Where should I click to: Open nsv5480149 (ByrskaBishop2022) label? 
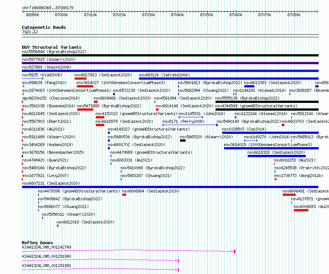click(249, 121)
